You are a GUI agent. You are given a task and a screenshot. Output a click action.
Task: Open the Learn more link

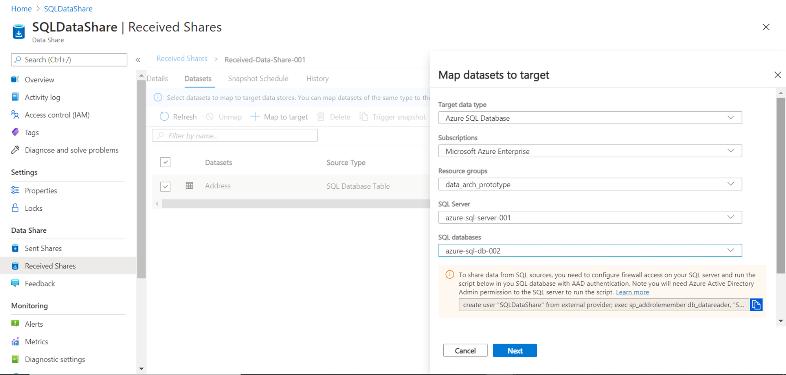pos(632,292)
